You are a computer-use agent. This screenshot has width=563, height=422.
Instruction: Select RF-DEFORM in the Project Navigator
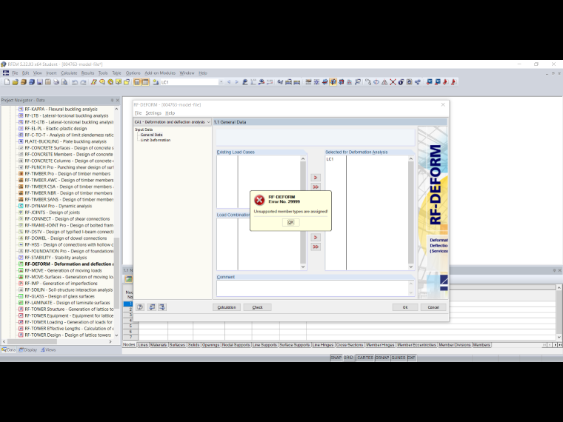coord(69,264)
